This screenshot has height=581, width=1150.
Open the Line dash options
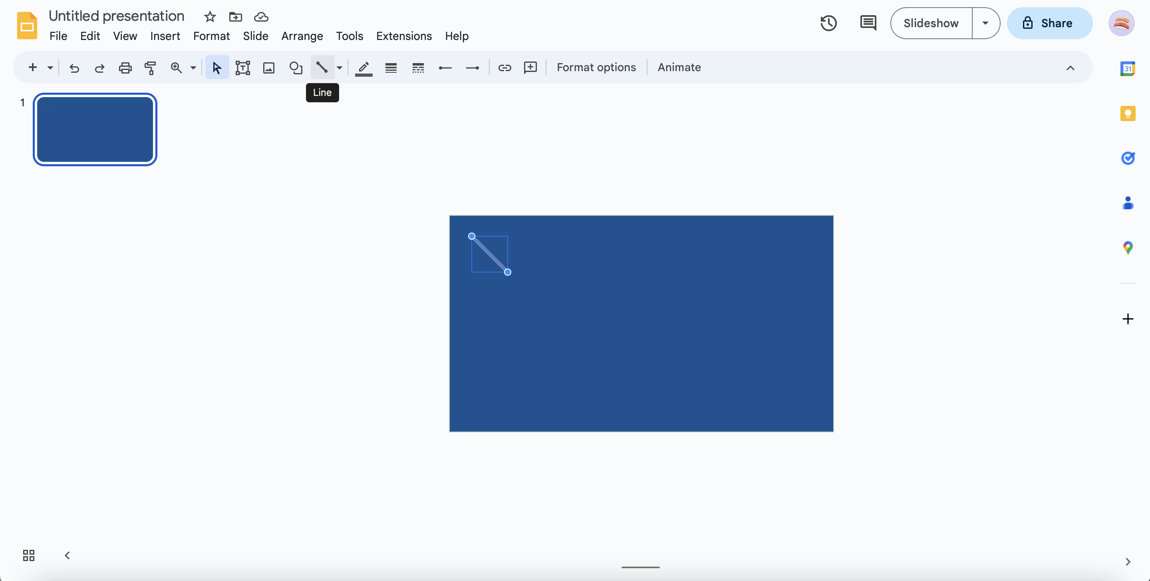pos(418,68)
